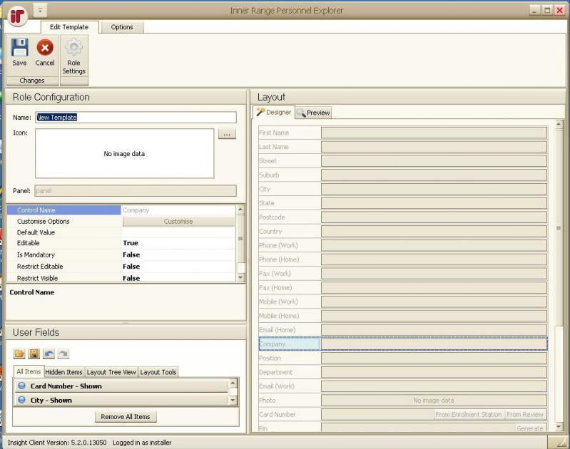Toggle the Card Number - Shown item circle
The height and width of the screenshot is (449, 570).
(x=21, y=386)
